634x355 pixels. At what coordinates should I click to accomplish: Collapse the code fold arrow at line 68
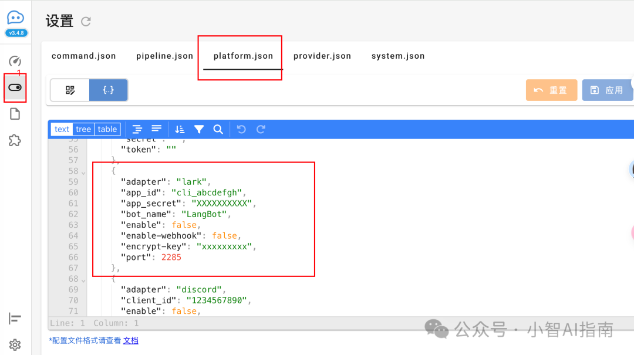point(83,279)
